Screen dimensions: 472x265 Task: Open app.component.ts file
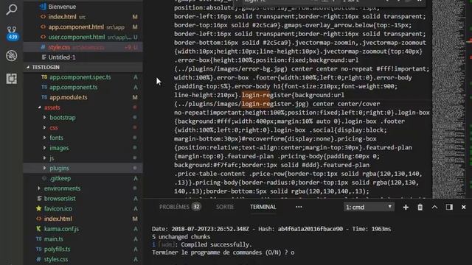(83, 87)
